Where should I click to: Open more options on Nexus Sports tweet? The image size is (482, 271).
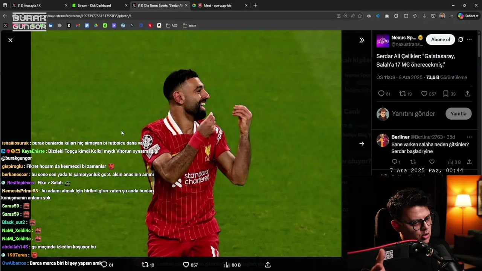[x=469, y=40]
